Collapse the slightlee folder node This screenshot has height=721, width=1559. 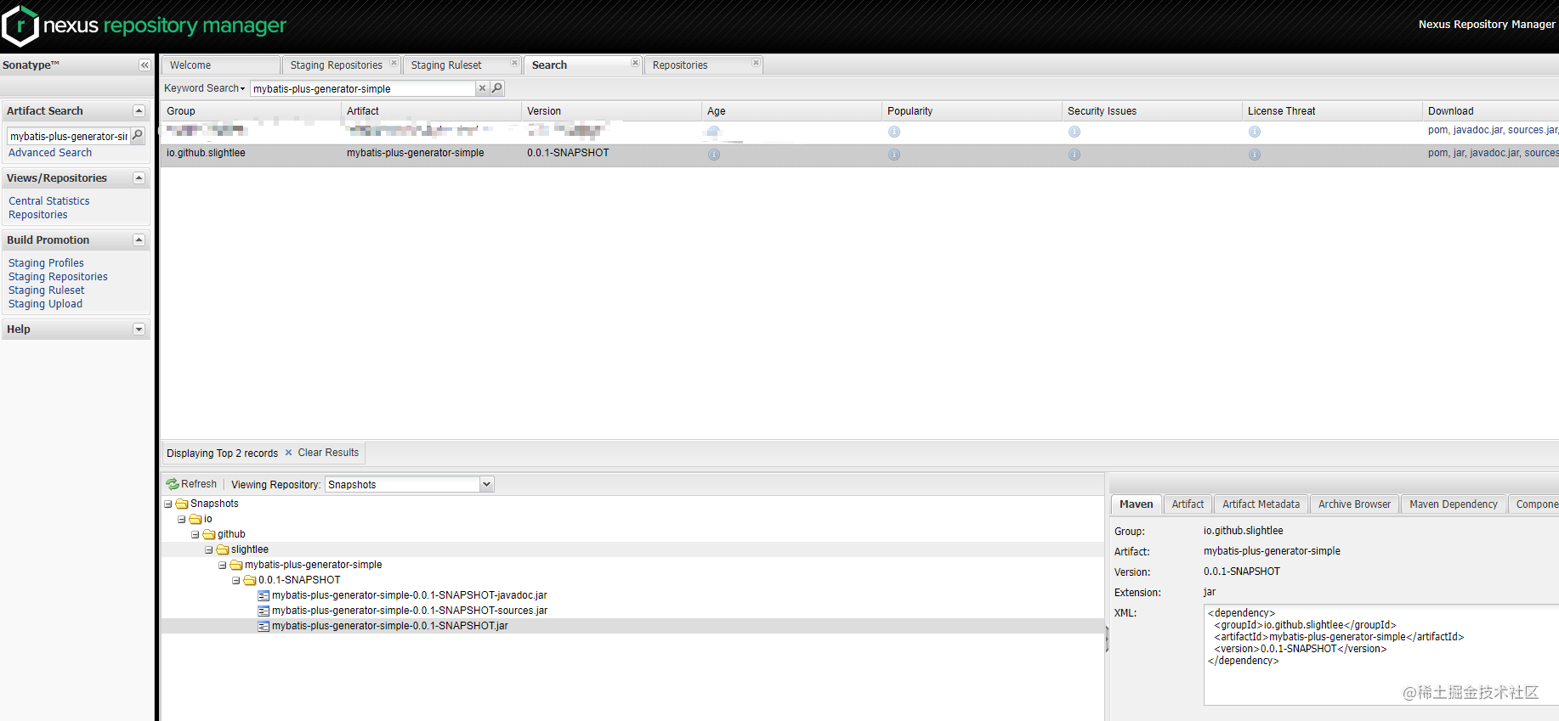pos(209,550)
